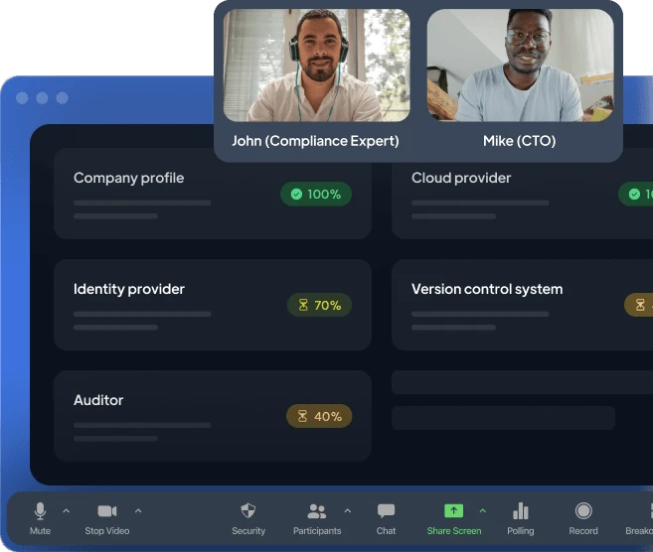
Task: Click the 100% complete badge on Company profile
Action: click(315, 194)
